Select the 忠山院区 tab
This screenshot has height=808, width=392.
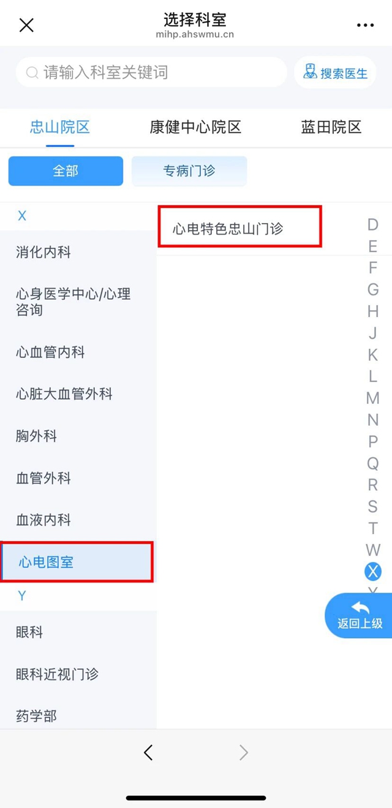tap(60, 128)
